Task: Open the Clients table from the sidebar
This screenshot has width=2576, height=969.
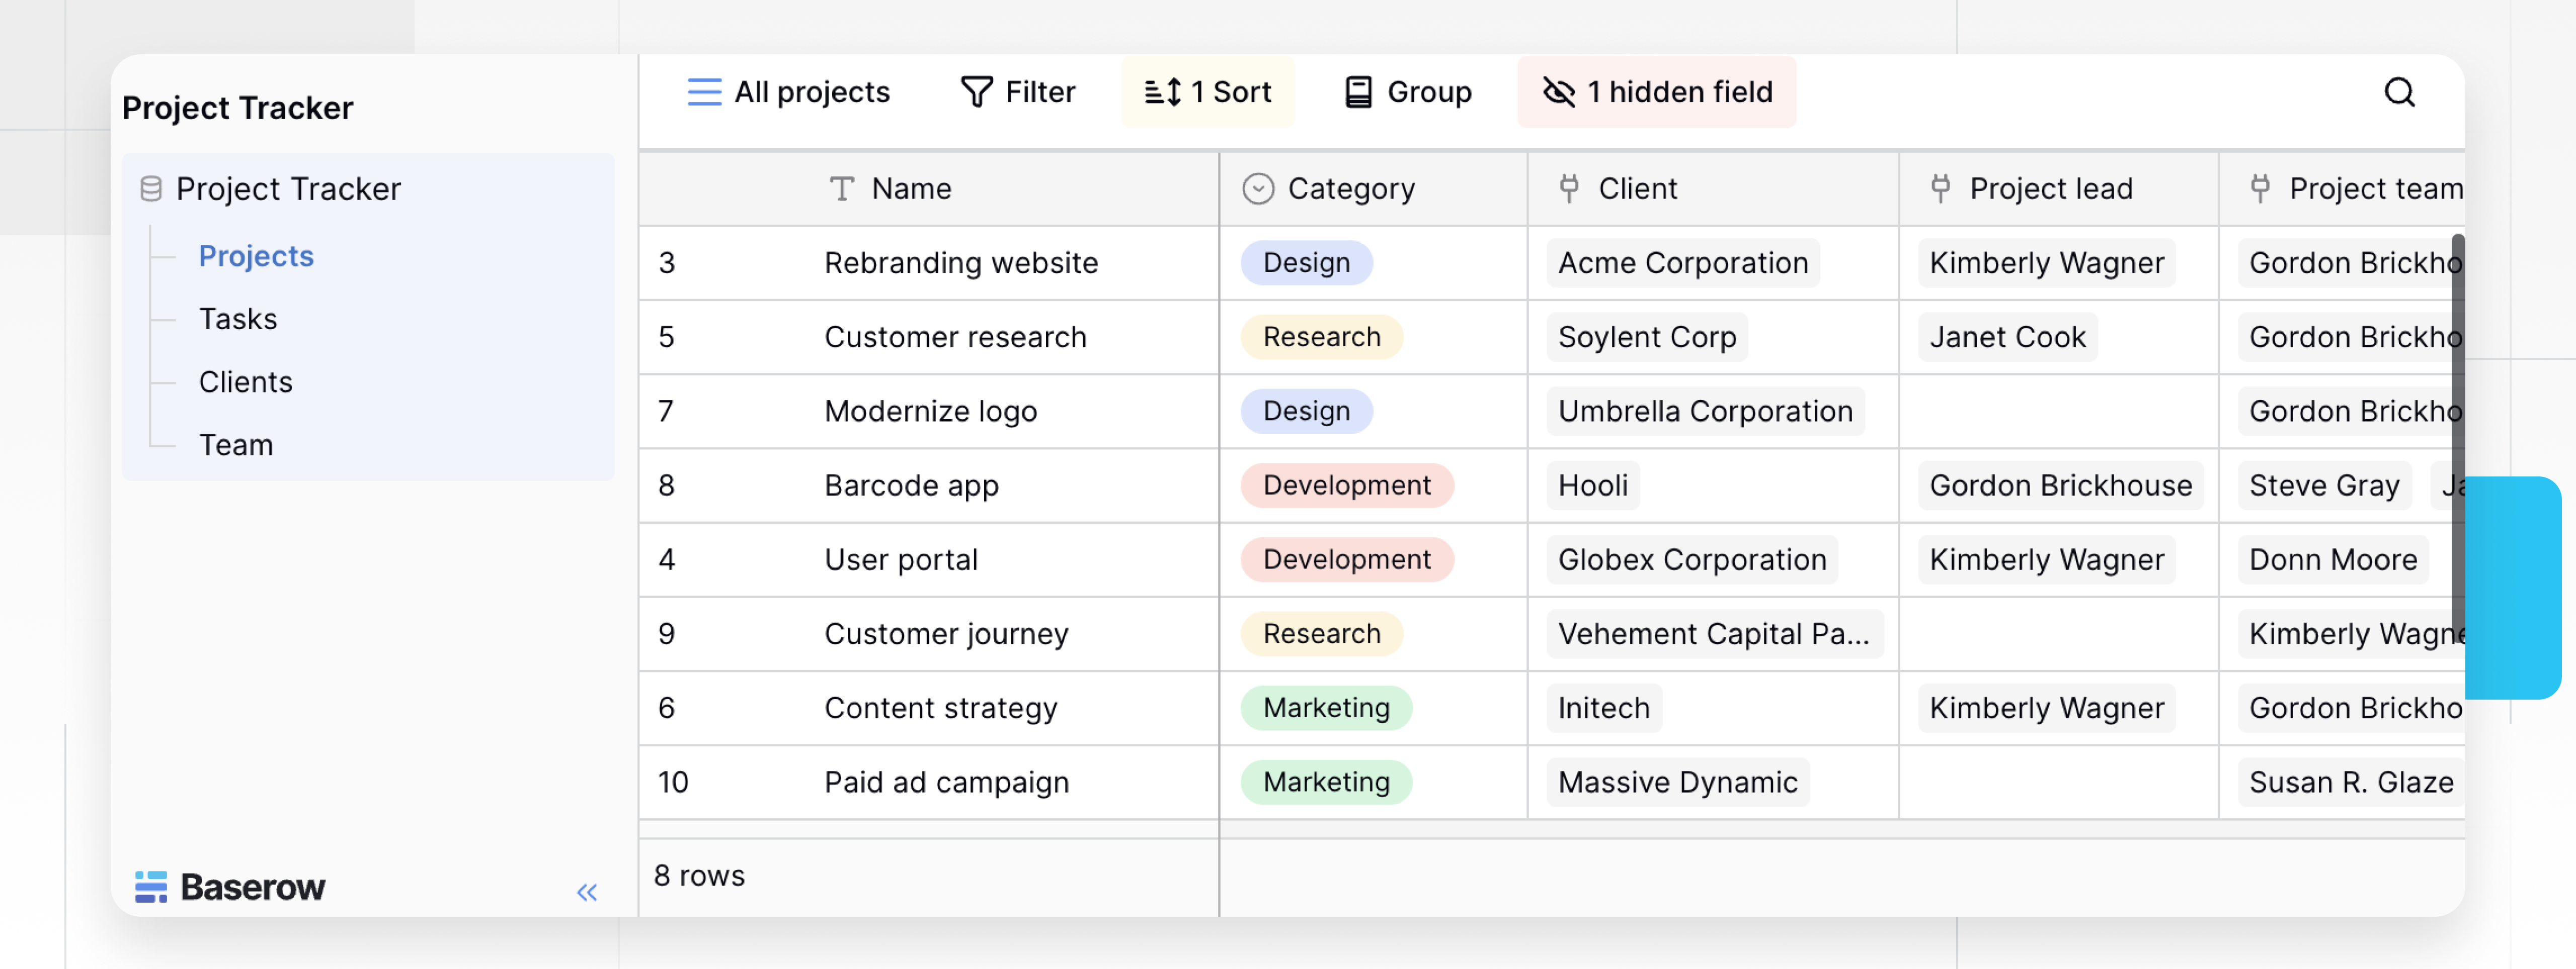Action: pos(245,380)
